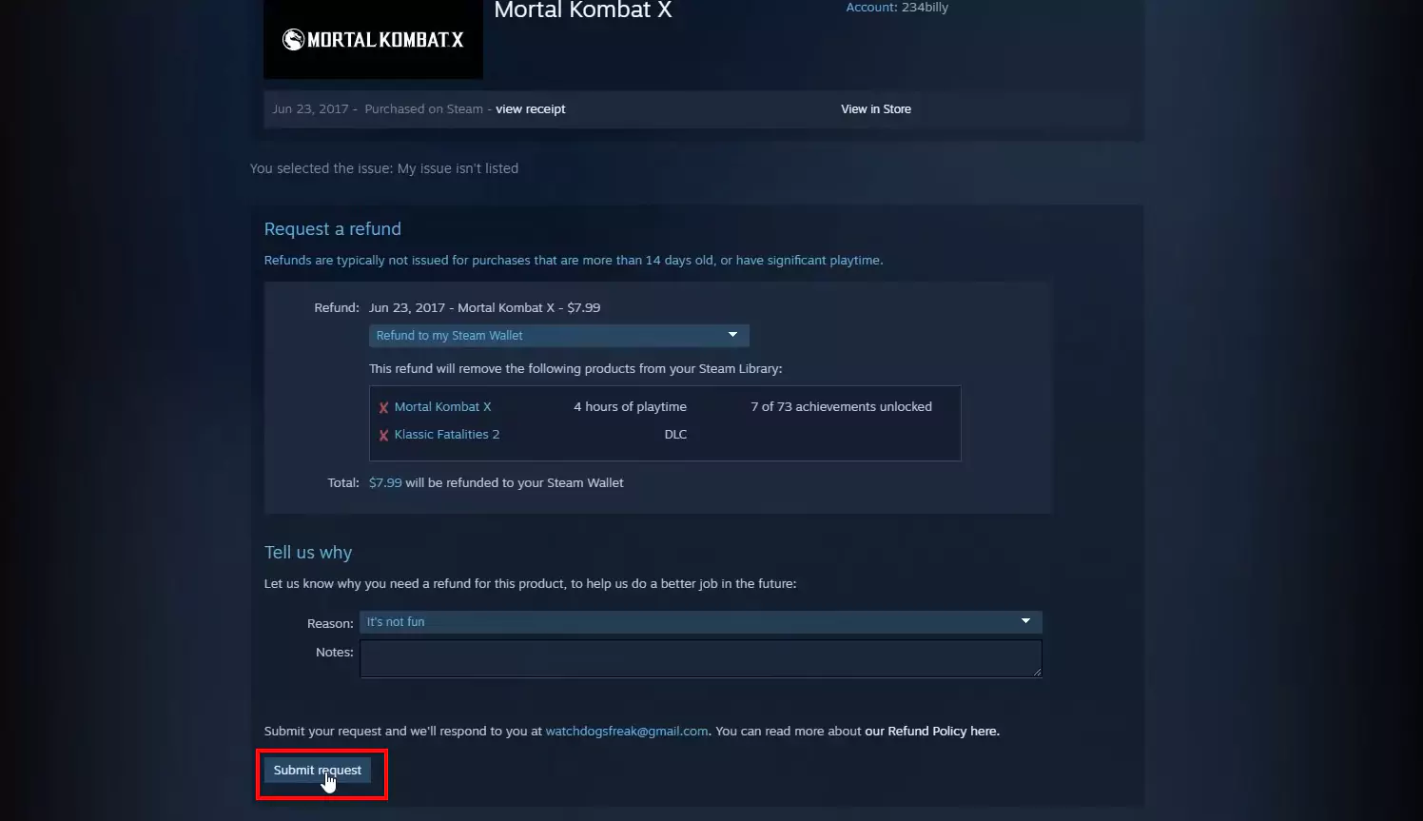Click the Mortal Kombat X page title
Viewport: 1423px width, 821px height.
tap(583, 10)
